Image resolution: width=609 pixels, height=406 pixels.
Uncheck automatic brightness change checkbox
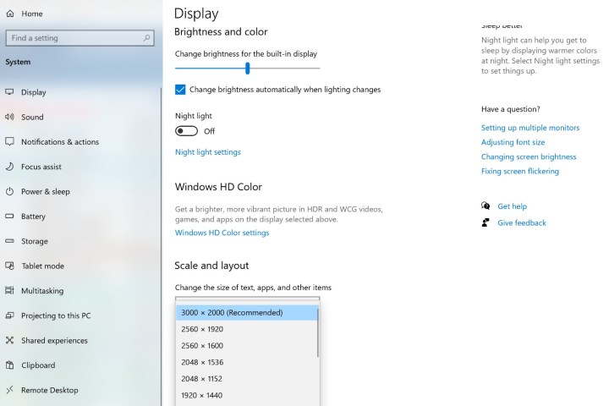[x=180, y=89]
